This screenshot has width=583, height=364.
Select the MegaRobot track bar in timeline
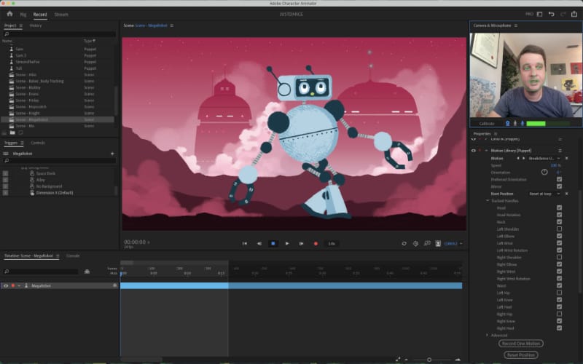[291, 285]
